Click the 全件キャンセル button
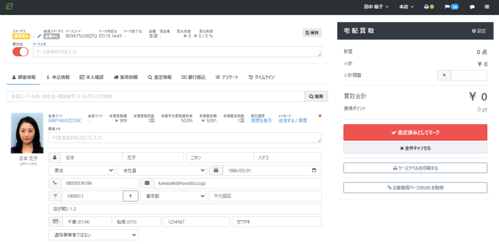This screenshot has width=499, height=244. click(x=415, y=148)
